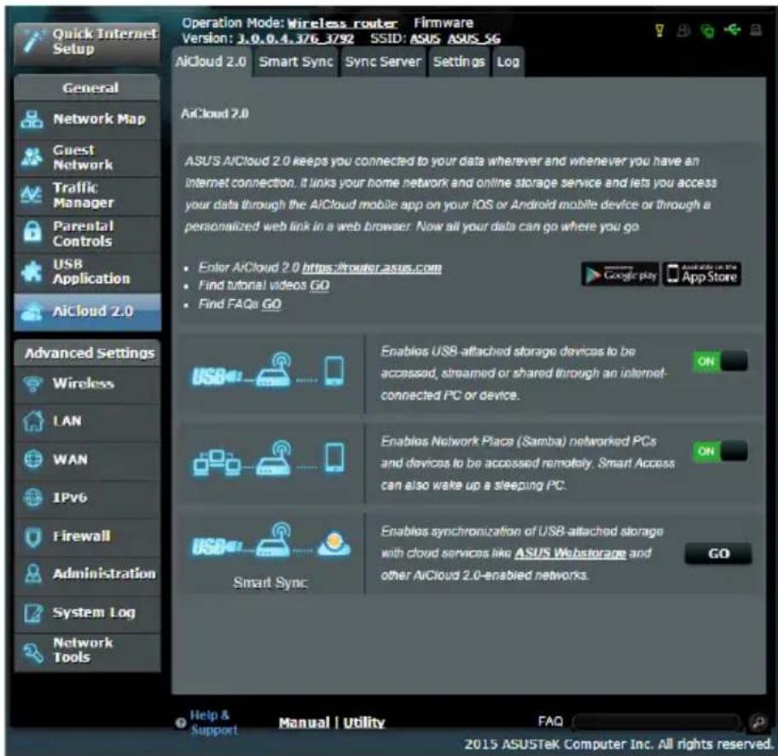This screenshot has height=756, width=778.
Task: Open Administration page
Action: pyautogui.click(x=87, y=574)
